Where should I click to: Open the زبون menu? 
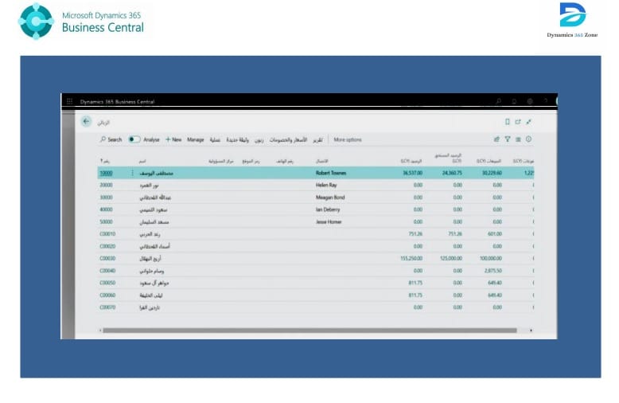[259, 140]
